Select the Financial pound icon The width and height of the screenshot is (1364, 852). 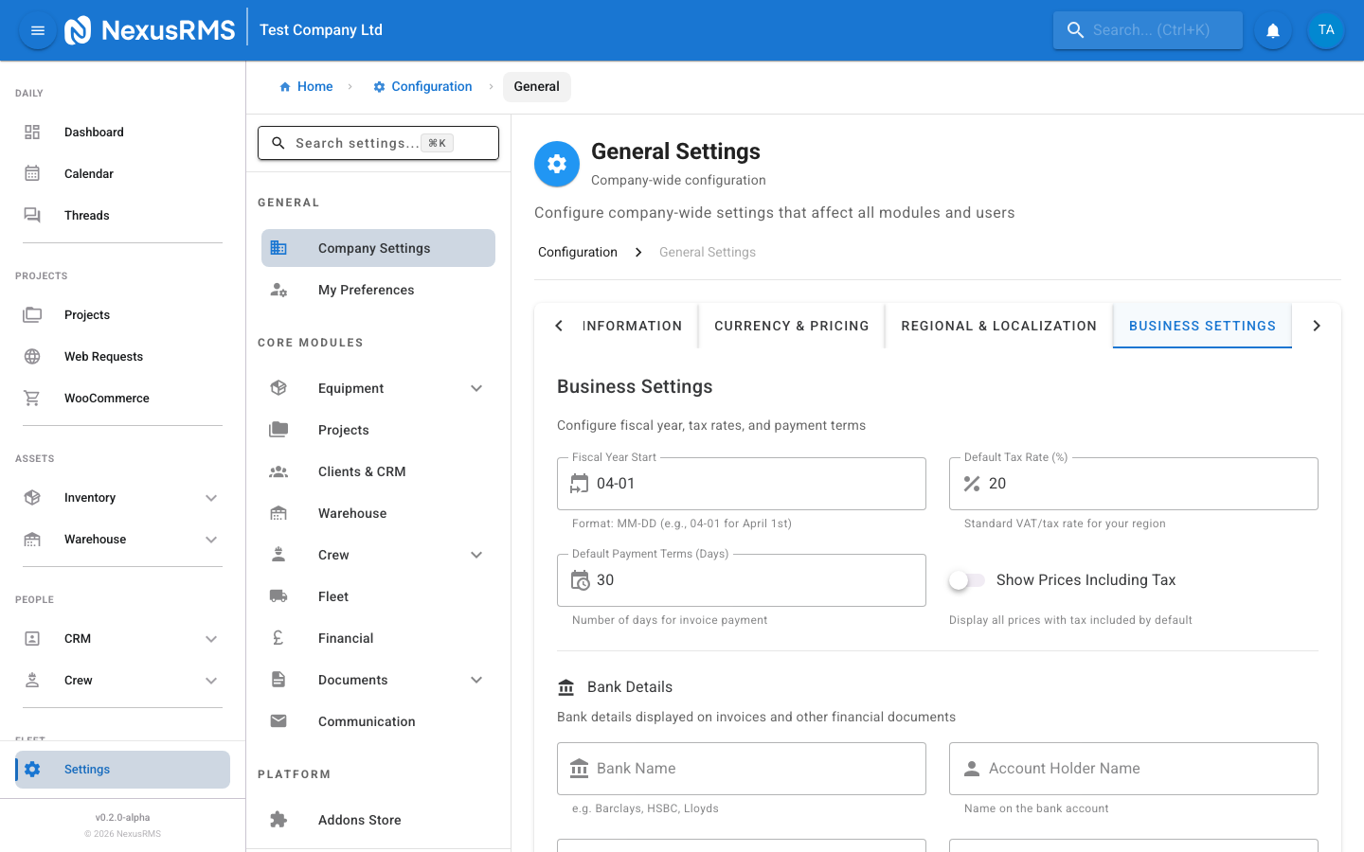pos(278,637)
